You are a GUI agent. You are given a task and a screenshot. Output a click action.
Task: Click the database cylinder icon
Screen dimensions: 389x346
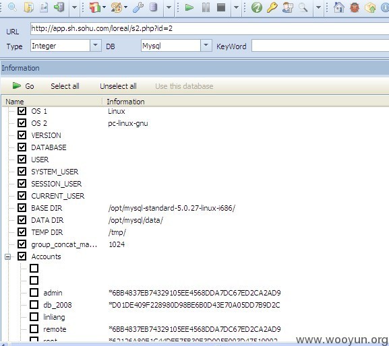(153, 7)
